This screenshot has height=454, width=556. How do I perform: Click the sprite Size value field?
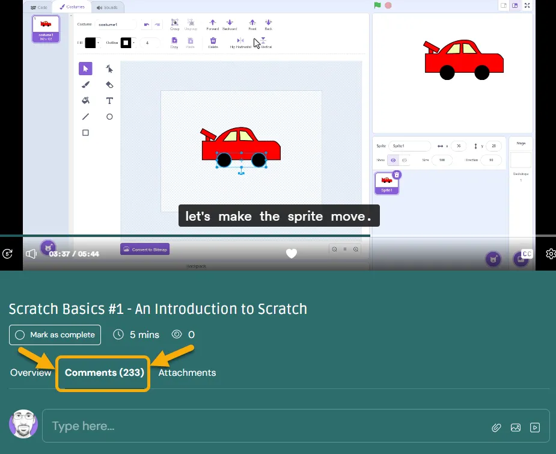coord(442,161)
